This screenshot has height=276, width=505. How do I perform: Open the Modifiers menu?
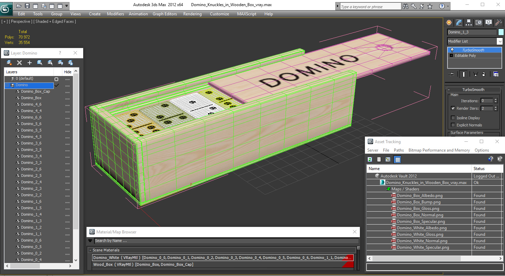[x=116, y=14]
